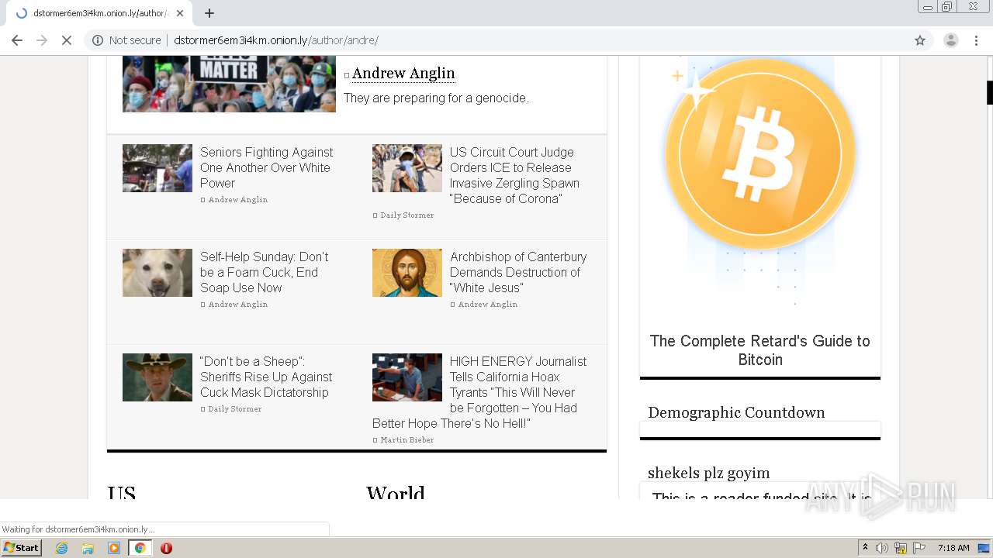Click the masked person thumbnail for ICE article

coord(407,168)
